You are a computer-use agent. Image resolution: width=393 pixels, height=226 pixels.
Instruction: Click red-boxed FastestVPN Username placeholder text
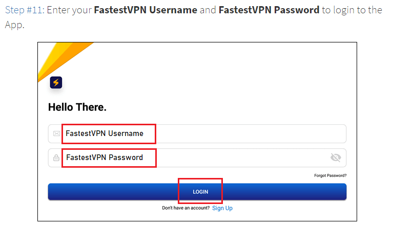click(105, 133)
